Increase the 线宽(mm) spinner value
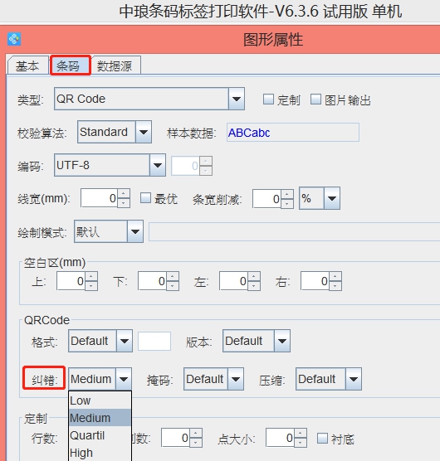The height and width of the screenshot is (461, 440). click(x=124, y=193)
